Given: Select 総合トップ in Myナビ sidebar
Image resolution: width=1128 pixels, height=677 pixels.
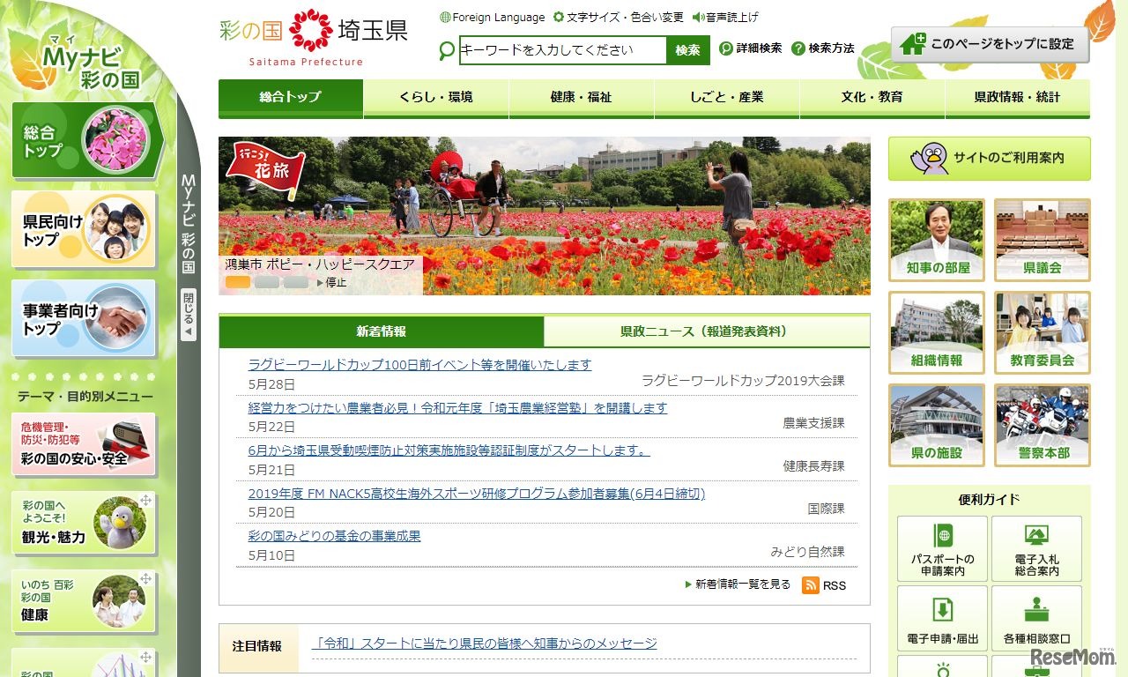Looking at the screenshot, I should [87, 140].
